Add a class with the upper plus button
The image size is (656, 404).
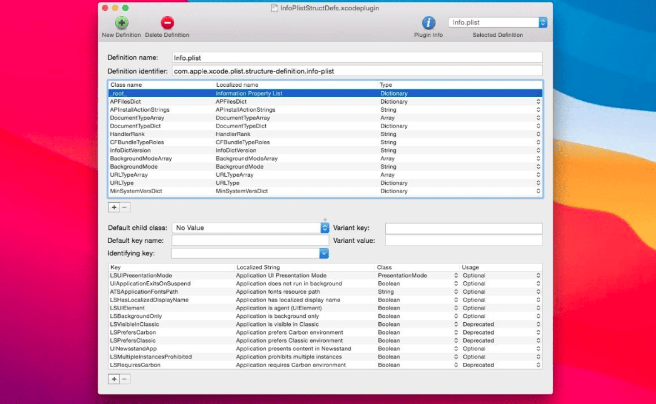[114, 207]
